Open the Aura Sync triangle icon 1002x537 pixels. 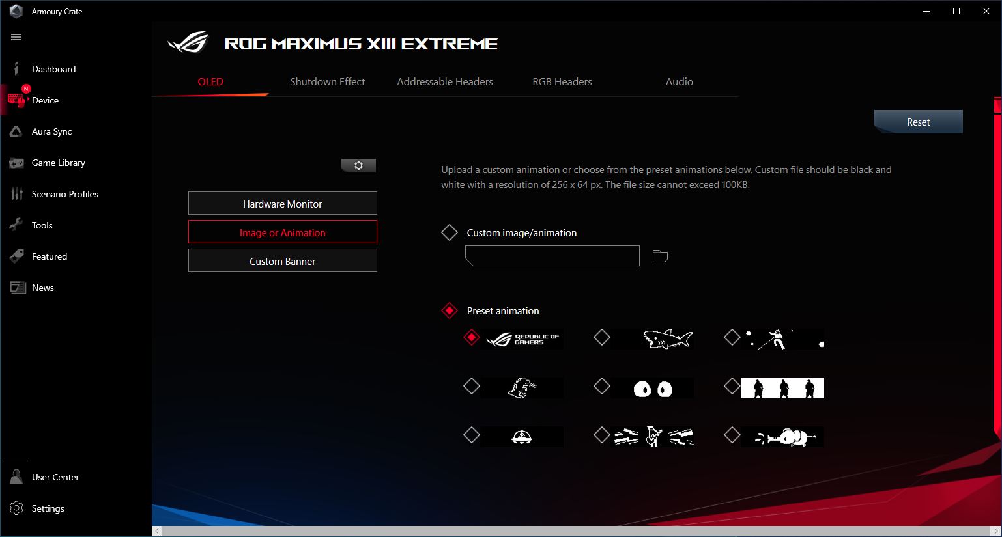(16, 131)
